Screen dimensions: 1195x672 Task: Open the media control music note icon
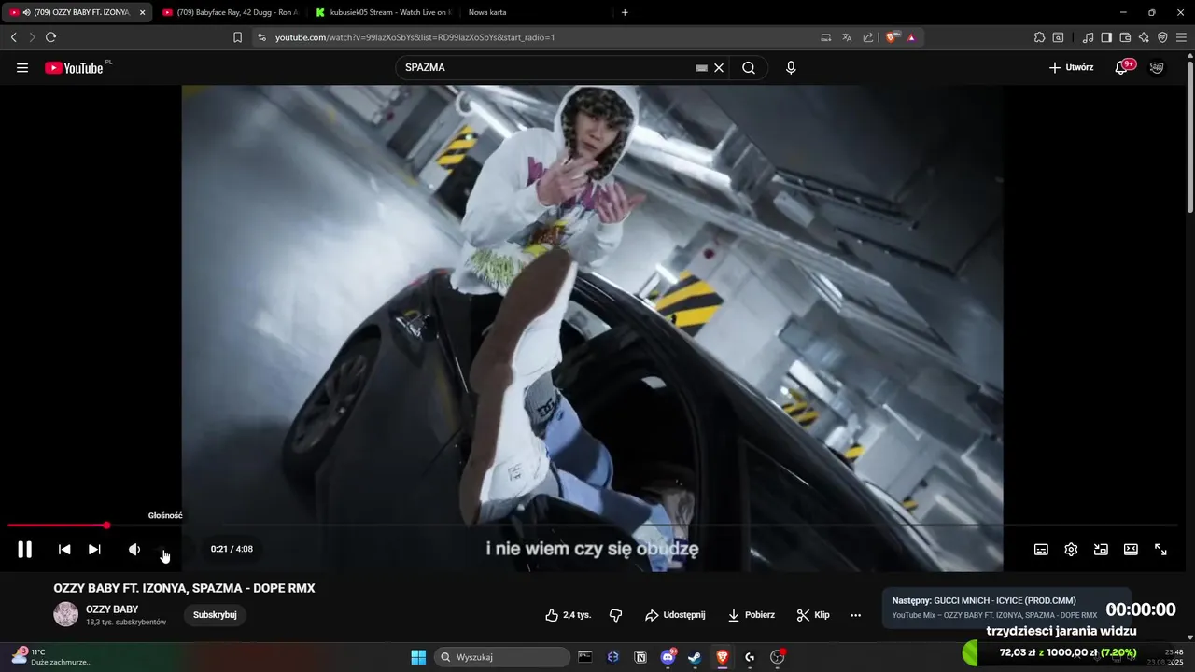tap(1088, 37)
